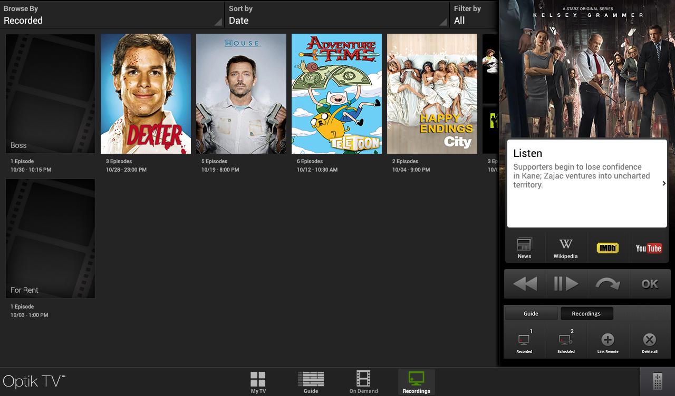The width and height of the screenshot is (675, 396).
Task: Open the Recorded shows list
Action: coord(524,340)
